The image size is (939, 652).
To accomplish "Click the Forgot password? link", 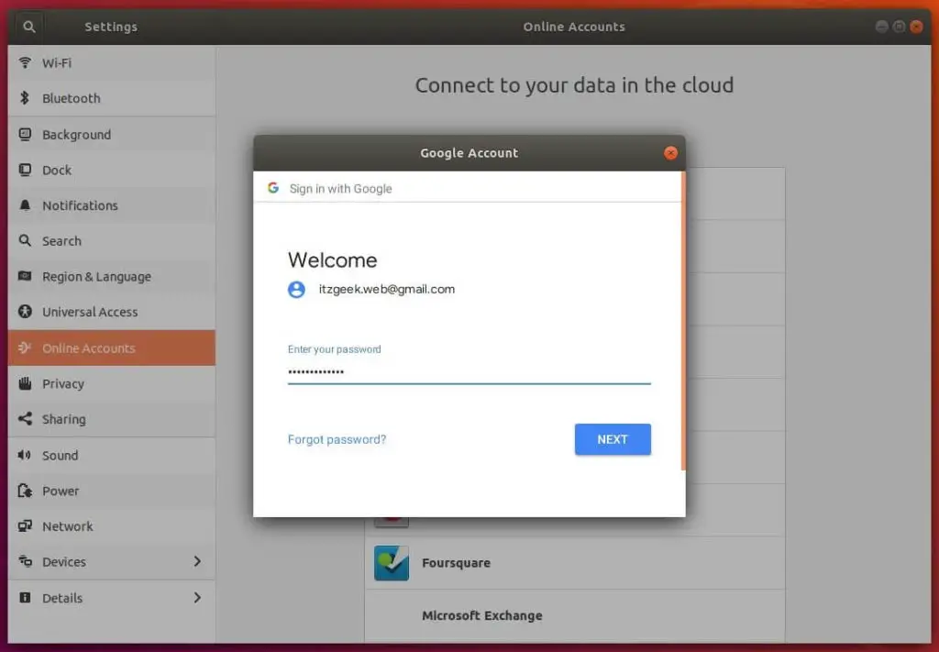I will [337, 439].
